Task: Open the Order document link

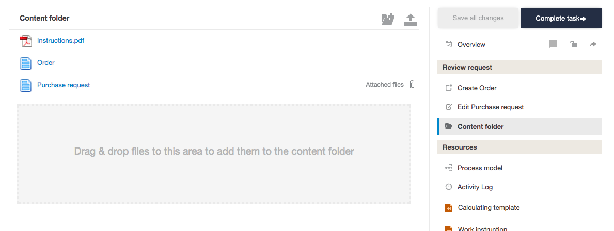Action: click(46, 63)
